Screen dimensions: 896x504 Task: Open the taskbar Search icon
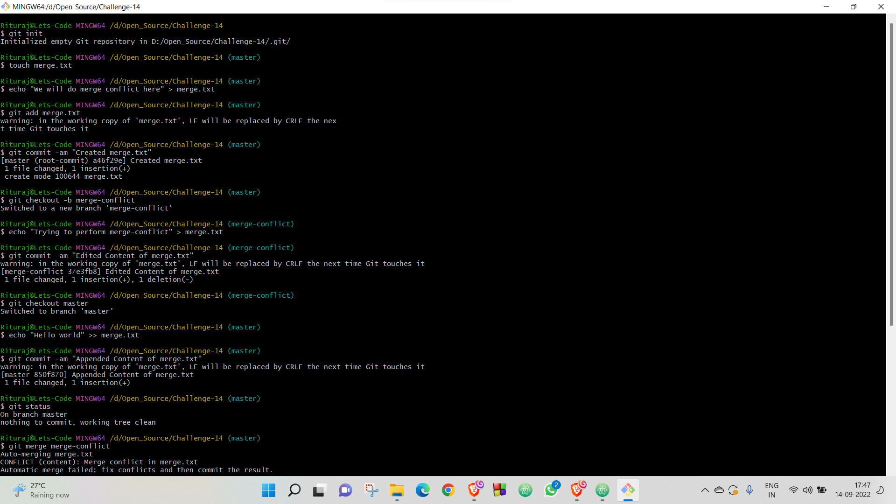click(x=294, y=490)
